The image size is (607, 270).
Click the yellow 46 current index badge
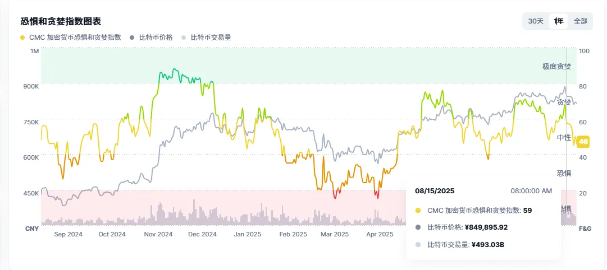click(583, 142)
